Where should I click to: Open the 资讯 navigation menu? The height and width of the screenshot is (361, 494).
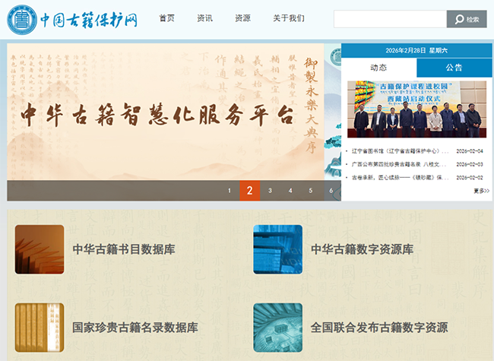[204, 18]
